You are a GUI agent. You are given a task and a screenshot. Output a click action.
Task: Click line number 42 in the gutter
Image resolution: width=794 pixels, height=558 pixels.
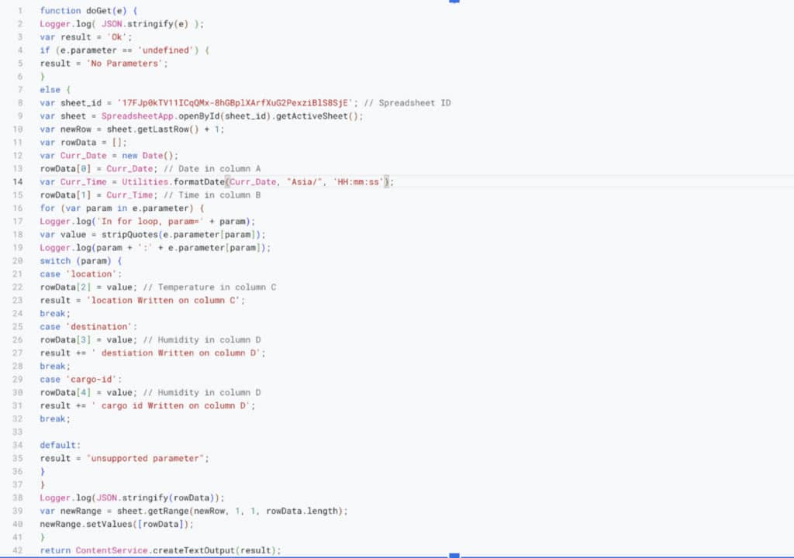[19, 550]
